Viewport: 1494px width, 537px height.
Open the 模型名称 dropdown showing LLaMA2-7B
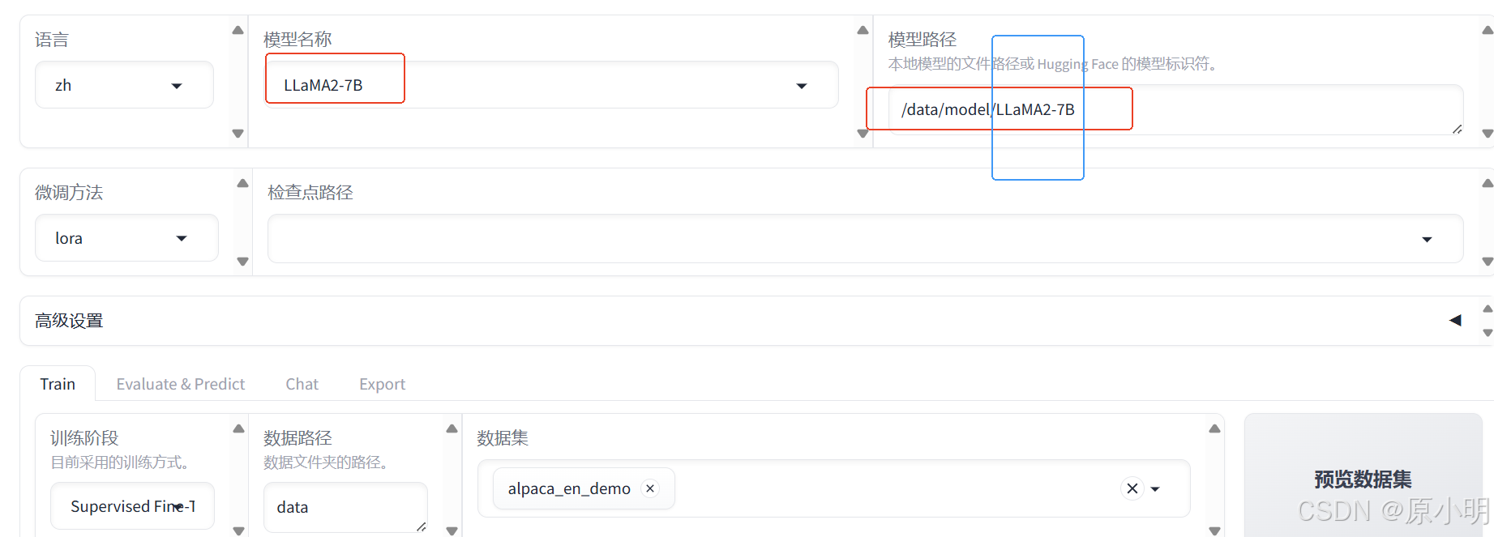(x=551, y=85)
